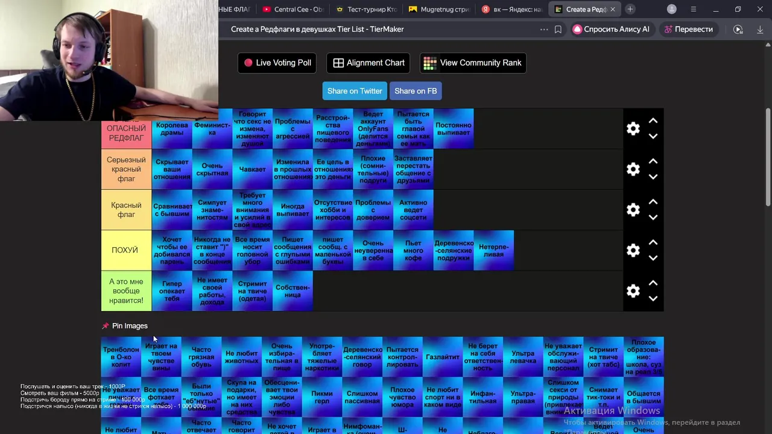The height and width of the screenshot is (434, 772).
Task: Start a Live Voting Poll
Action: click(277, 63)
